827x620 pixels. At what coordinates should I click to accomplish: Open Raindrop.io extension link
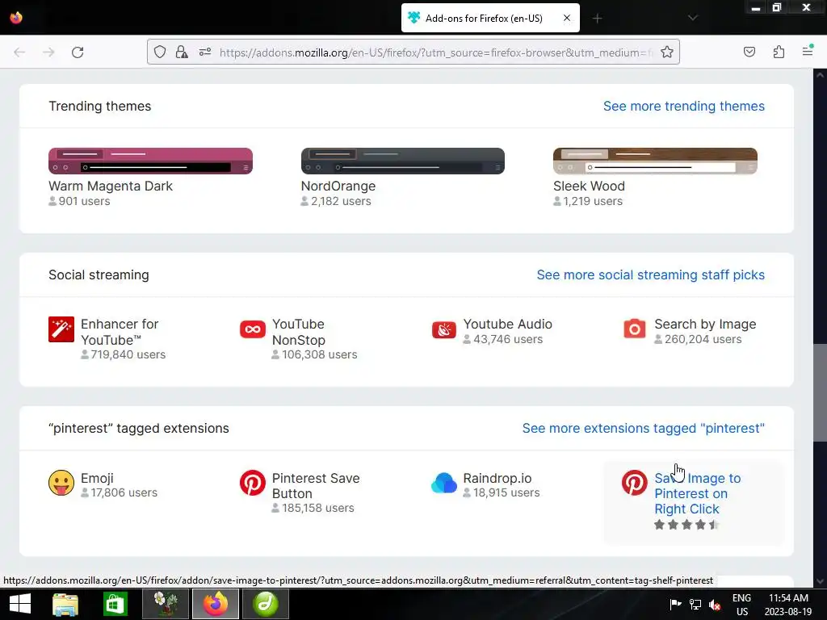point(497,478)
